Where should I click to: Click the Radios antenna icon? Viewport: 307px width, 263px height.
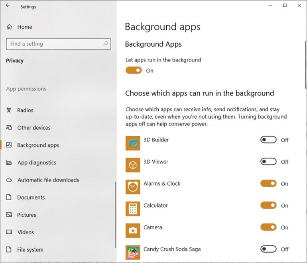(9, 110)
